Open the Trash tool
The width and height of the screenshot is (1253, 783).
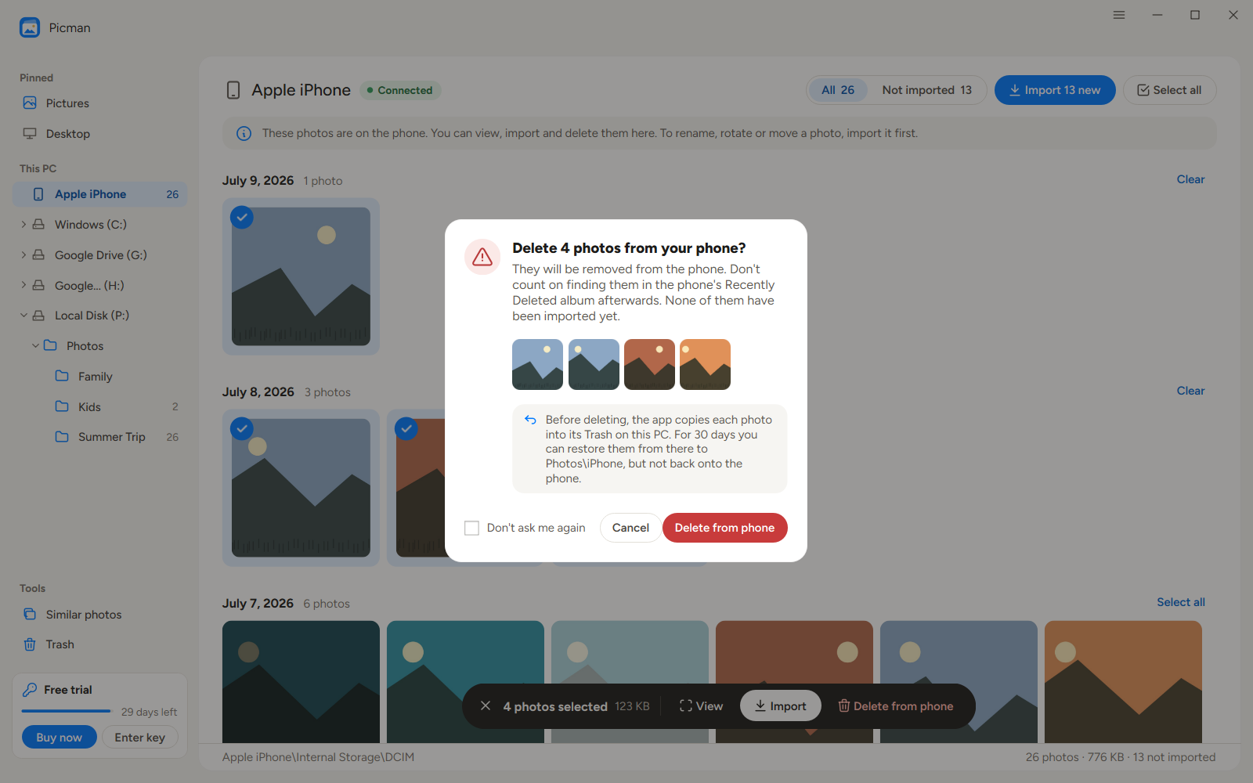(x=99, y=644)
